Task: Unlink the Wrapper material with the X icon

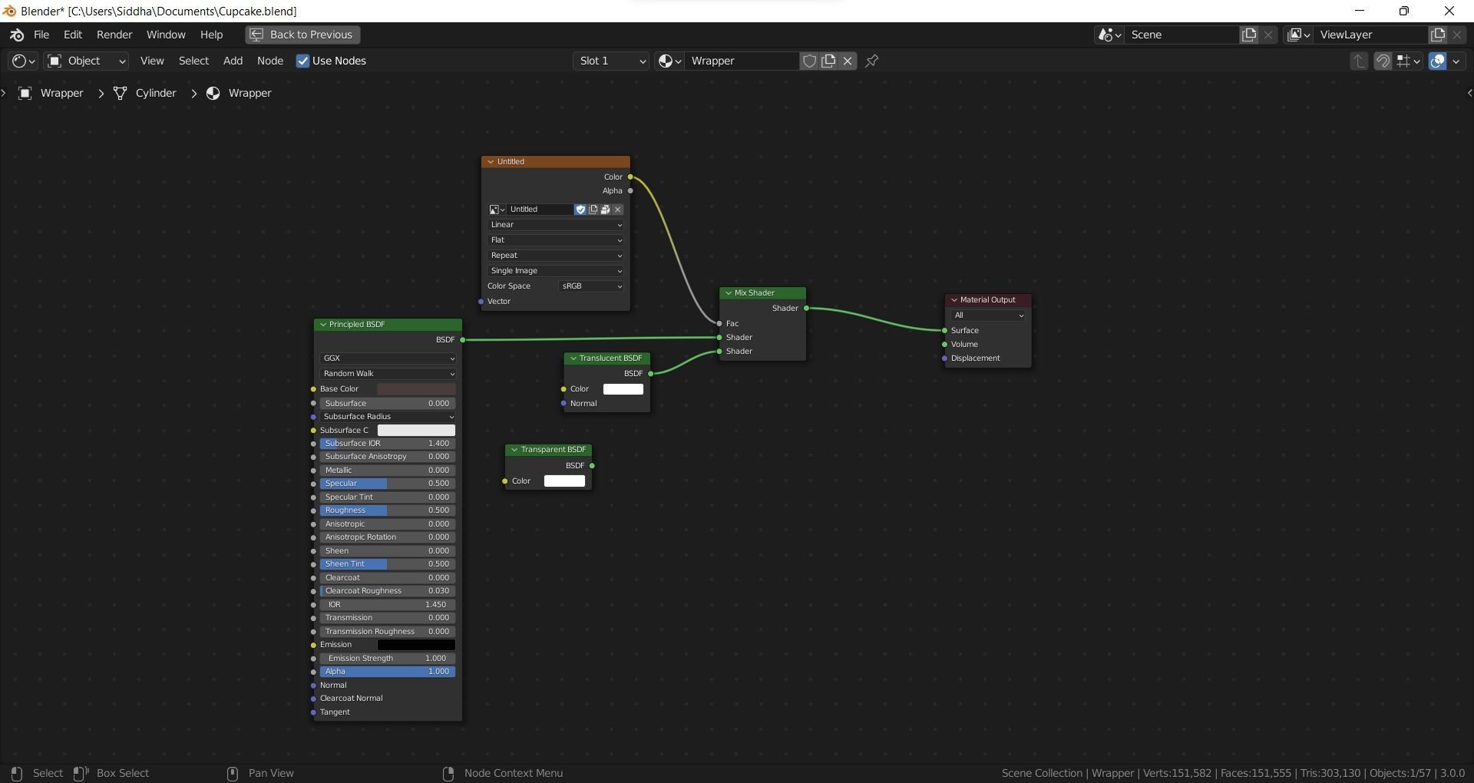Action: [x=848, y=61]
